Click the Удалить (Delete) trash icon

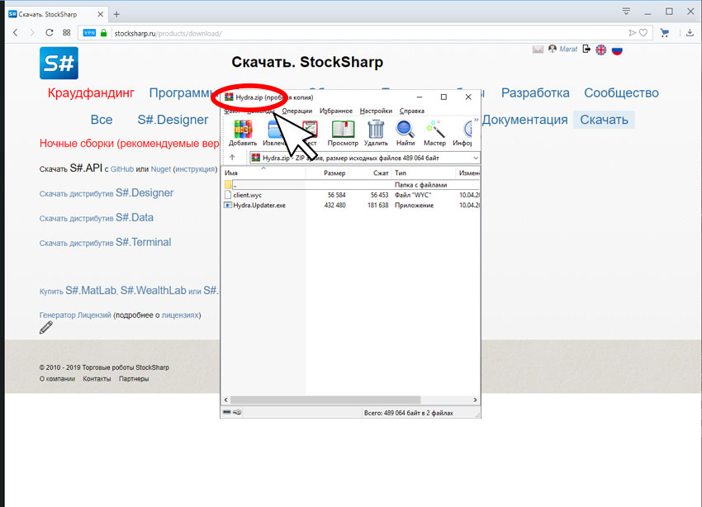pyautogui.click(x=376, y=133)
